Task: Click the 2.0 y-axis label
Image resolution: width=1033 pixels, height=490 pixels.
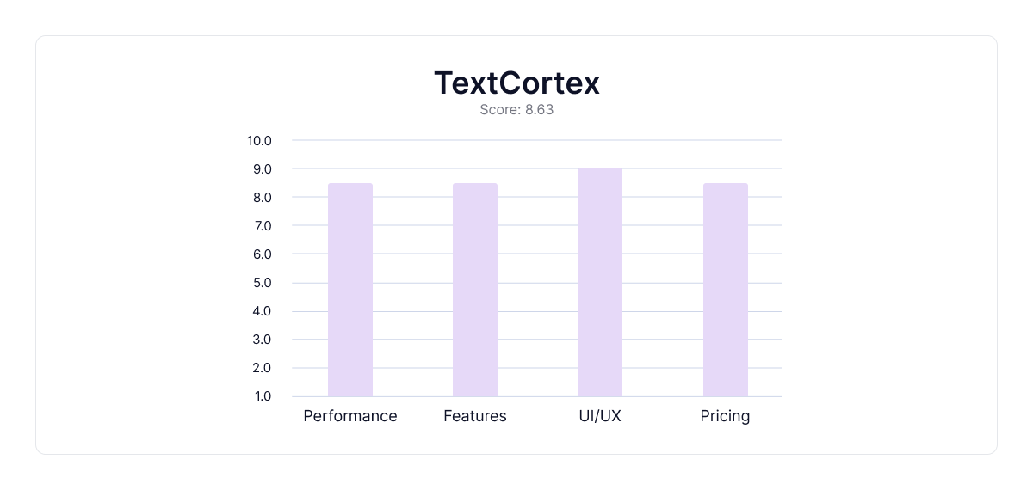Action: [x=261, y=368]
